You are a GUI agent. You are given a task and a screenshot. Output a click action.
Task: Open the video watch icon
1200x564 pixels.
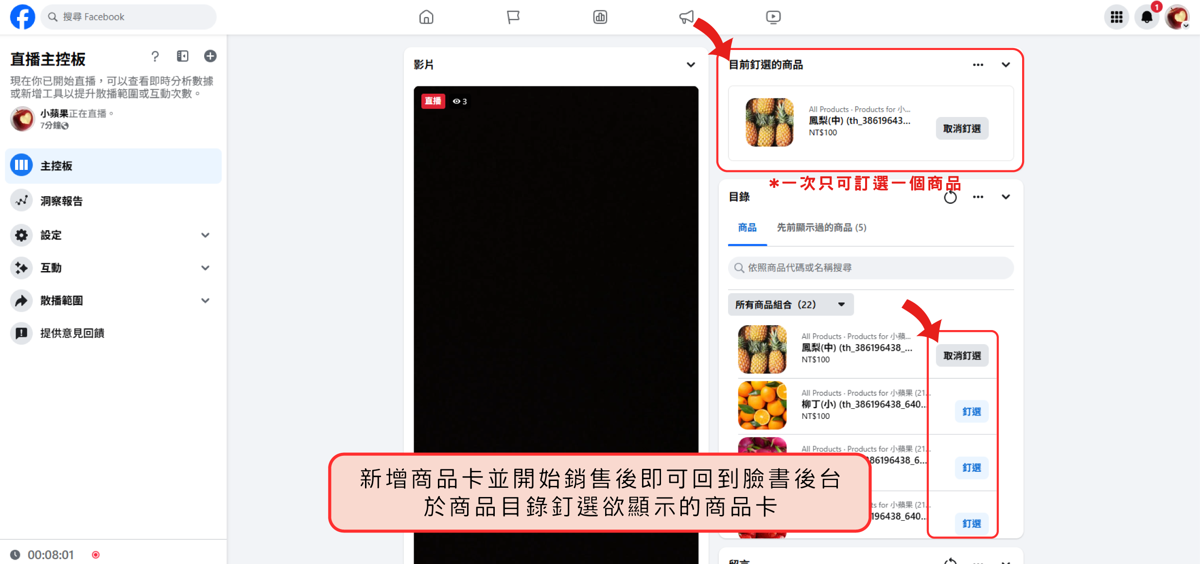(773, 17)
